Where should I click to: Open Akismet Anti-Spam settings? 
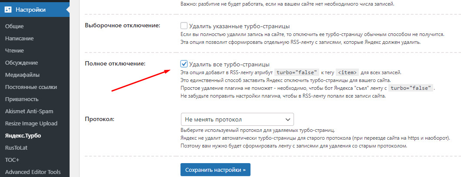(29, 111)
